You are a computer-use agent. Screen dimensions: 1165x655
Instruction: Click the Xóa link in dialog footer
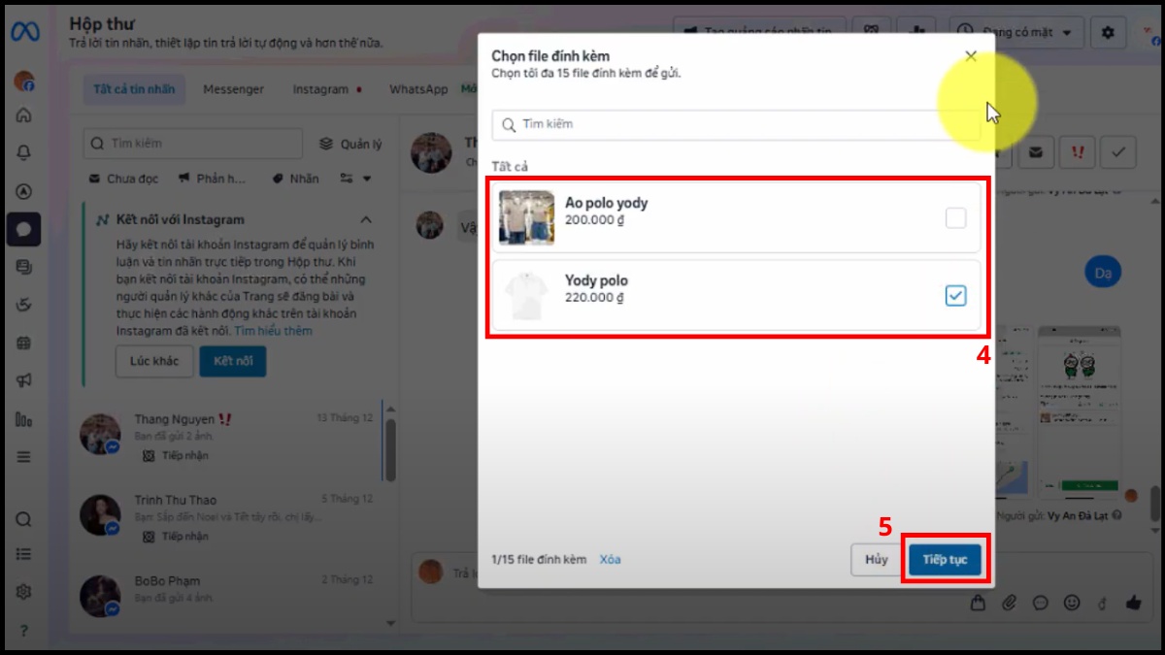tap(610, 560)
